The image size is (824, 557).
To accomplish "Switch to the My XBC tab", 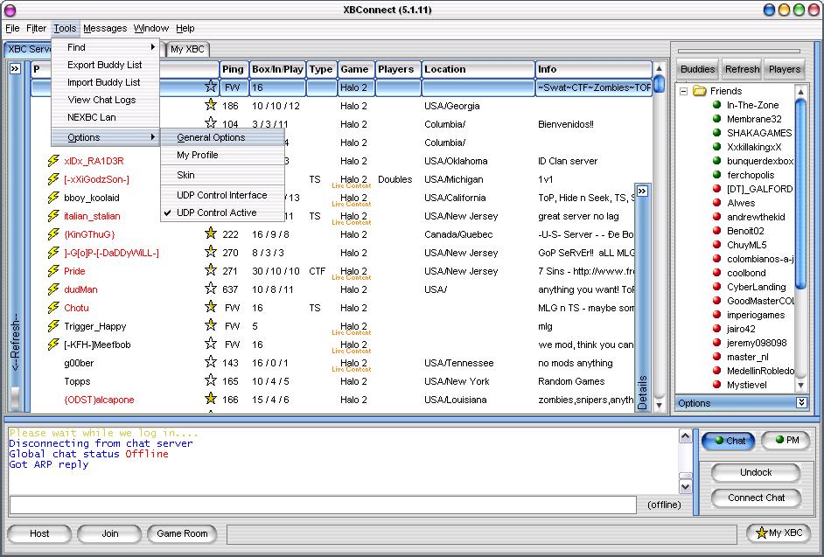I will pyautogui.click(x=187, y=49).
